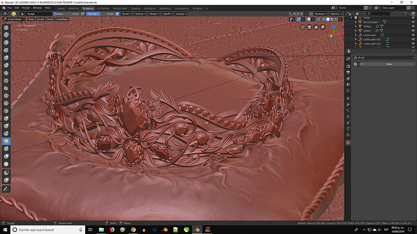Toggle X axis symmetry
The width and height of the screenshot is (417, 234).
click(294, 14)
